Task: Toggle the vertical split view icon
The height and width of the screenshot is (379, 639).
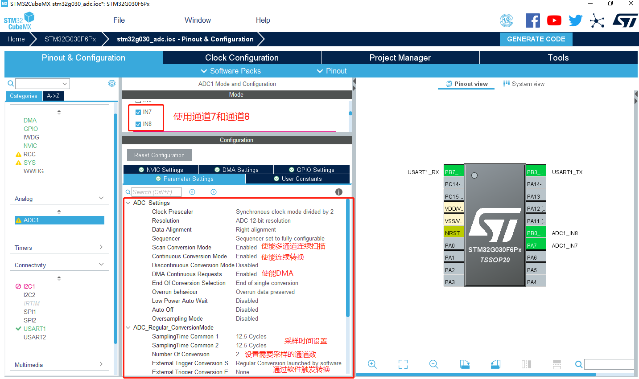Action: (526, 364)
